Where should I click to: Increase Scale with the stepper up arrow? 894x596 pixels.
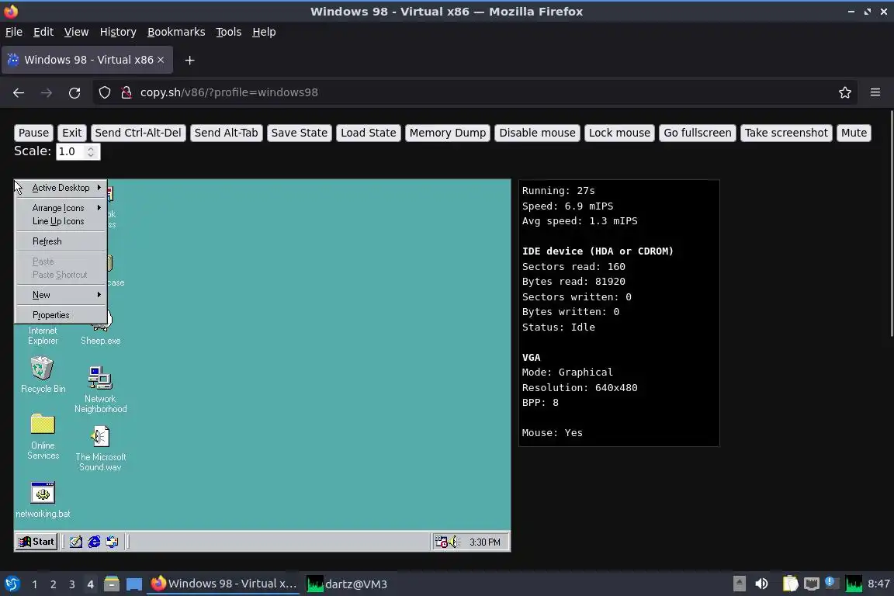click(91, 148)
